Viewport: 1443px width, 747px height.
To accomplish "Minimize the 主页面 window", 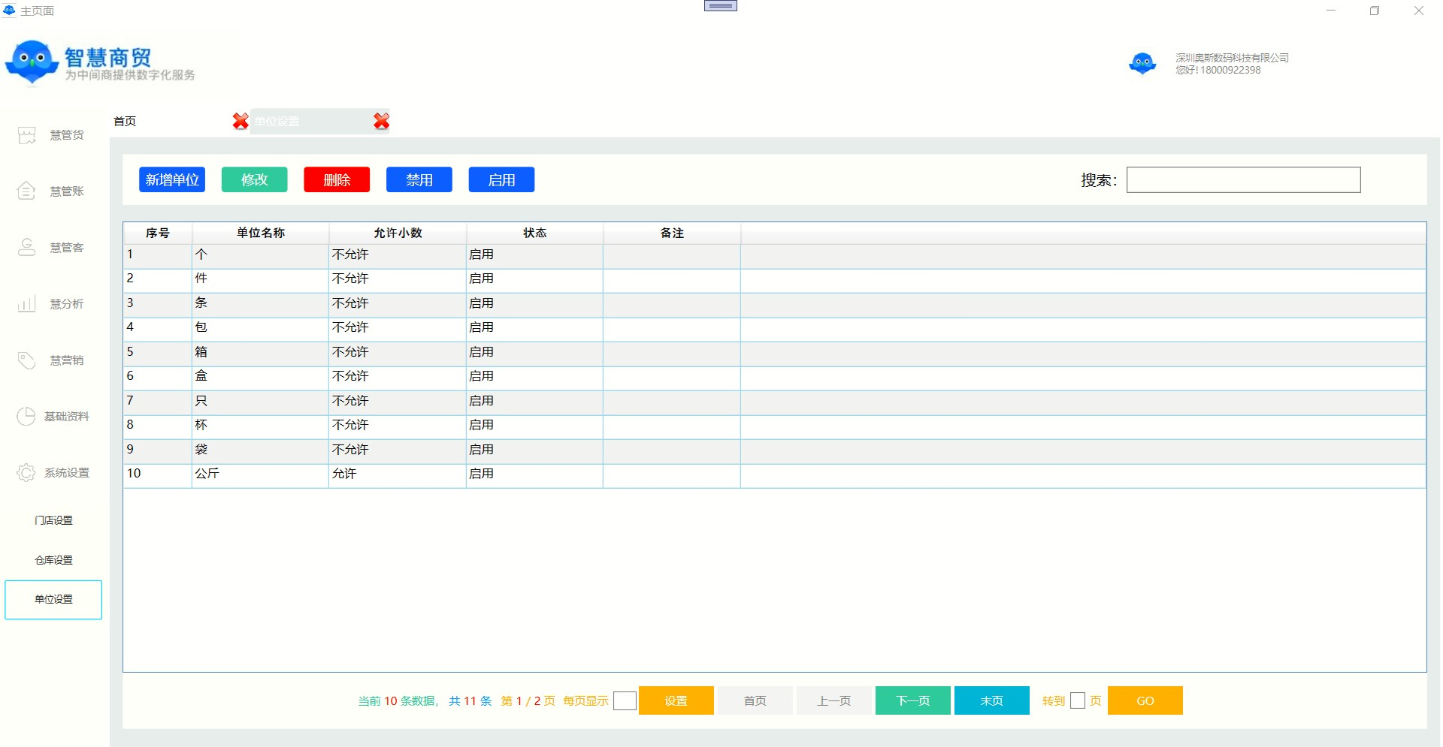I will pos(1331,11).
